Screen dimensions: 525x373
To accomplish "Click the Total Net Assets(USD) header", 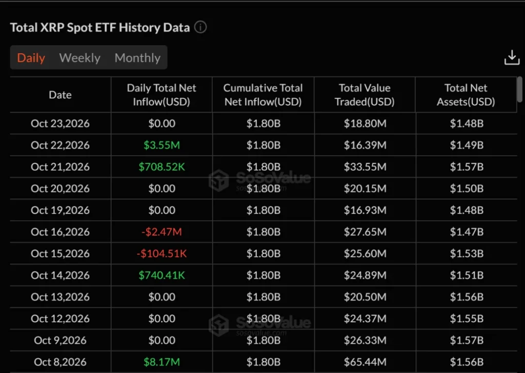I will tap(466, 95).
